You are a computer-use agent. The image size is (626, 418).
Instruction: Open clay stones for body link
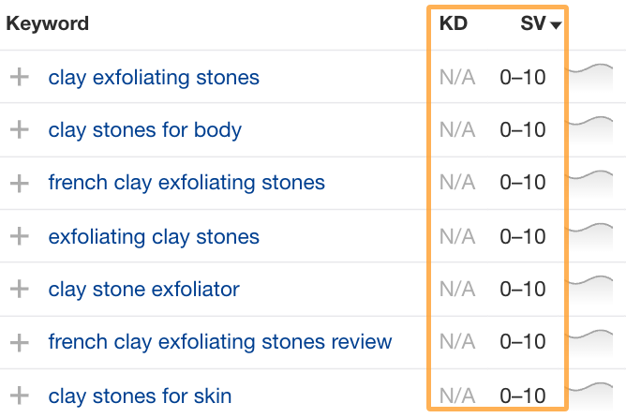tap(145, 130)
